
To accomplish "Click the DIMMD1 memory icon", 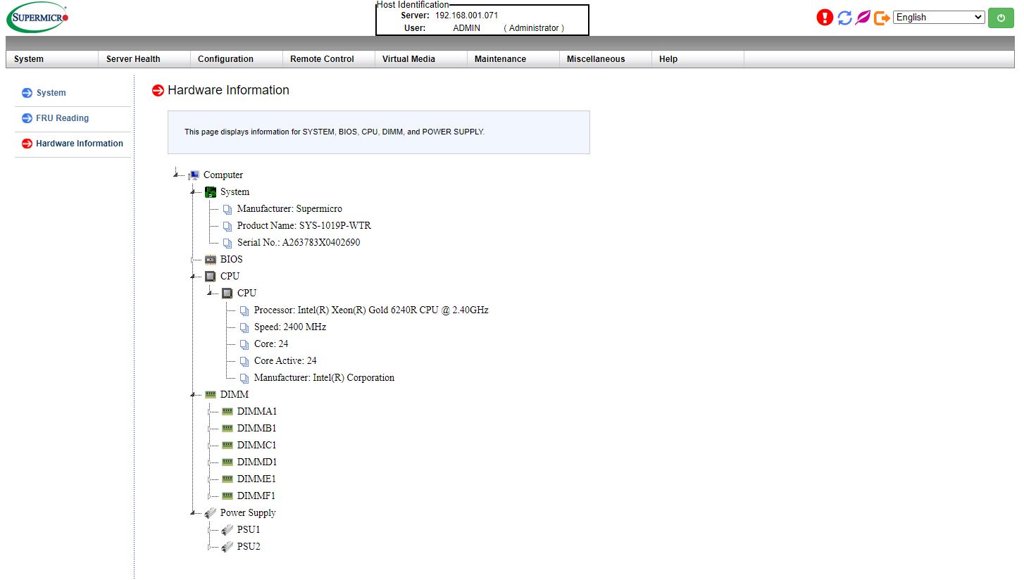I will [227, 462].
